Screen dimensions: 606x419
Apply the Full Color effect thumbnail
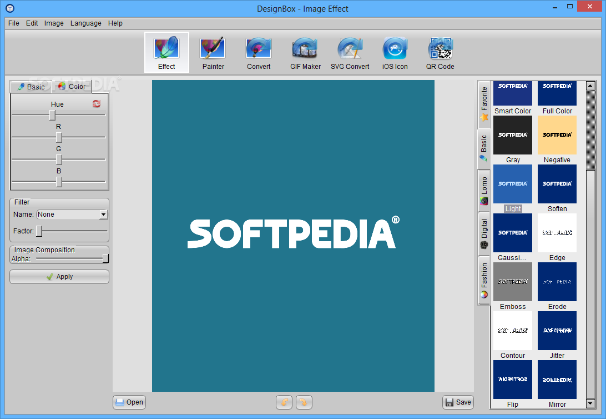pyautogui.click(x=557, y=93)
